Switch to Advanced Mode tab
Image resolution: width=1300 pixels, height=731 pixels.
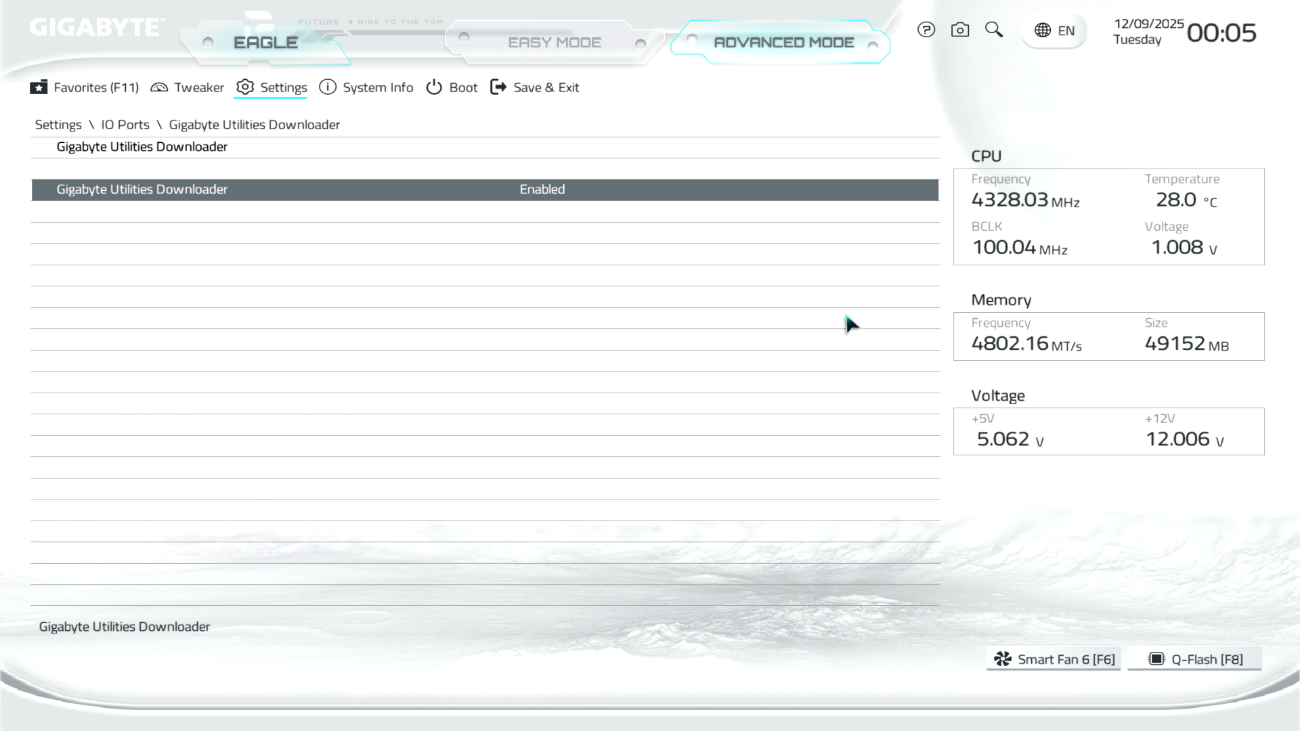783,43
